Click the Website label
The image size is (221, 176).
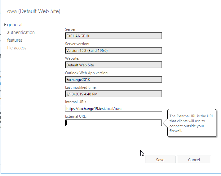72,58
